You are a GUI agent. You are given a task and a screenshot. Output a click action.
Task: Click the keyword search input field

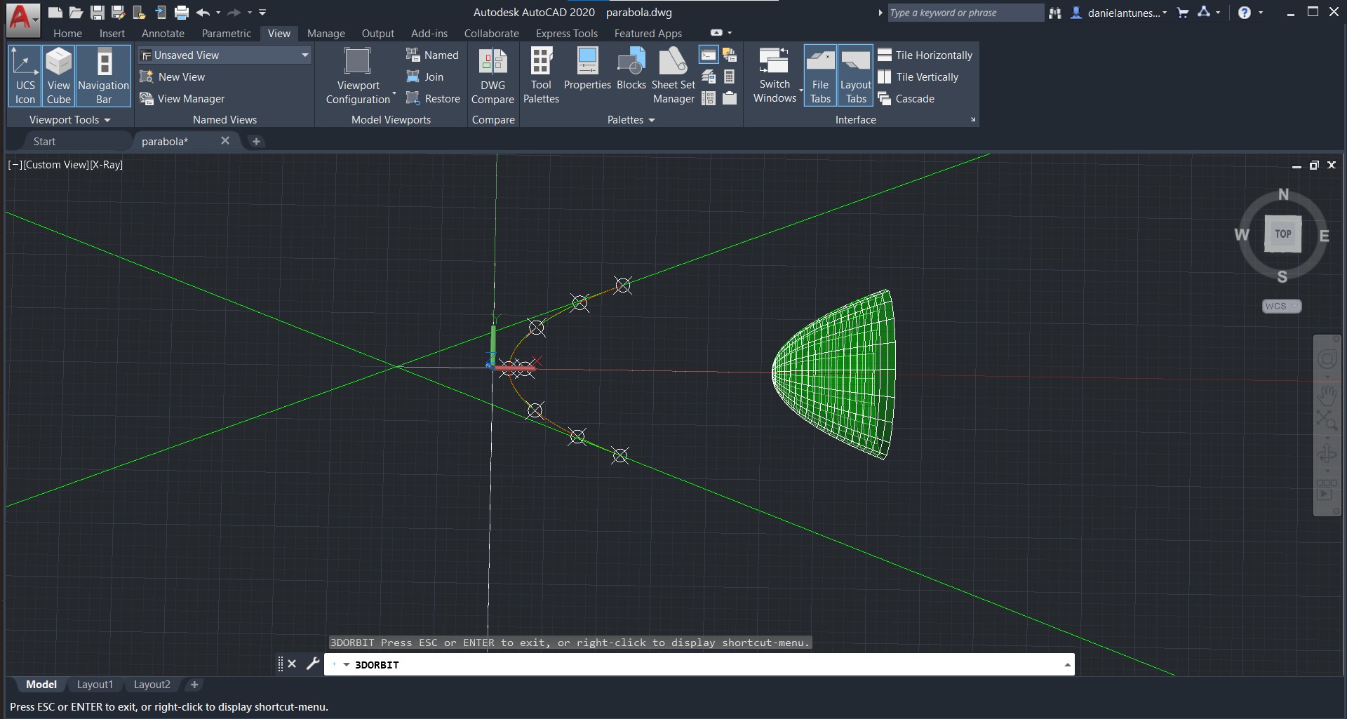(965, 13)
